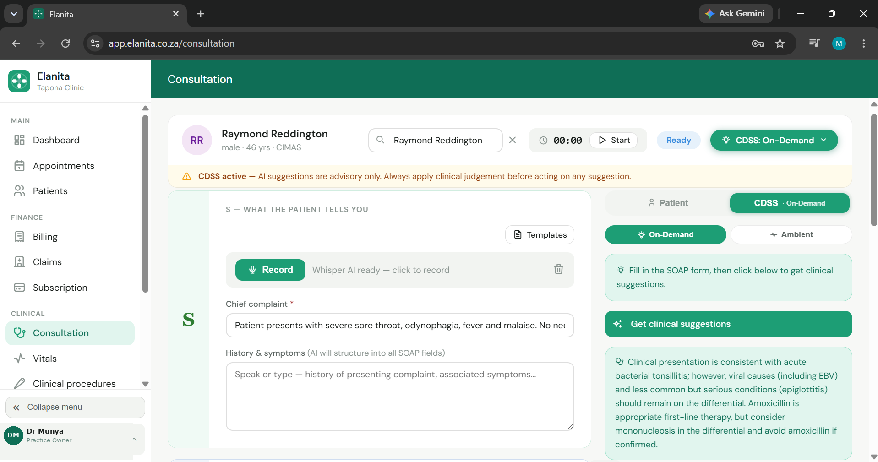Click the sidebar scroll-up arrow
This screenshot has height=462, width=878.
tap(145, 109)
